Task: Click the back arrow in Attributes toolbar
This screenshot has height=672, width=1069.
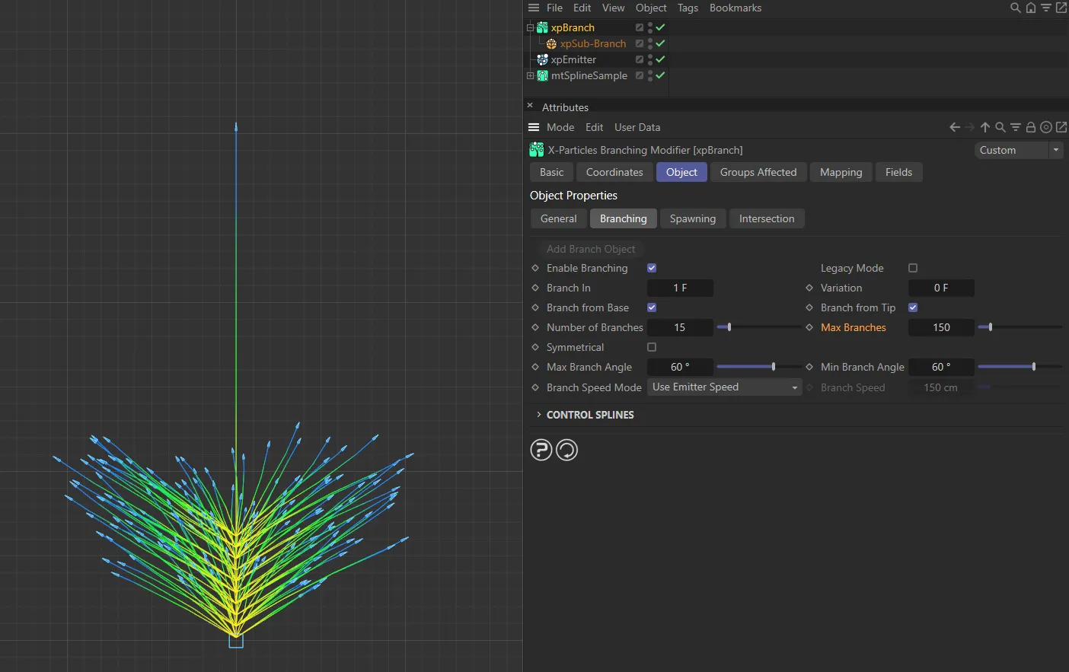Action: coord(954,128)
